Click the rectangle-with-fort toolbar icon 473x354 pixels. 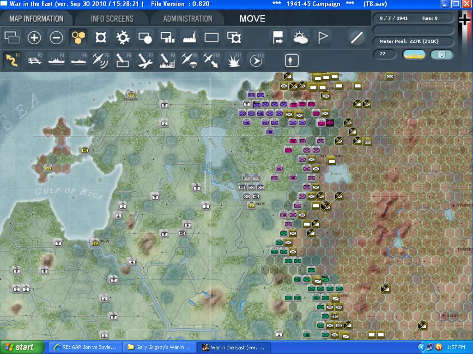click(x=234, y=38)
